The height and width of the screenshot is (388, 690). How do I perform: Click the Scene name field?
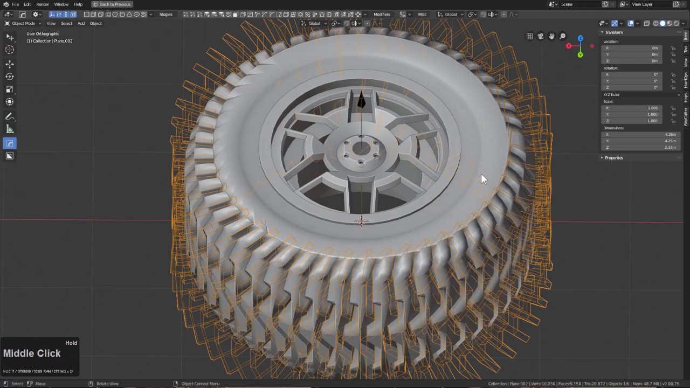(579, 4)
